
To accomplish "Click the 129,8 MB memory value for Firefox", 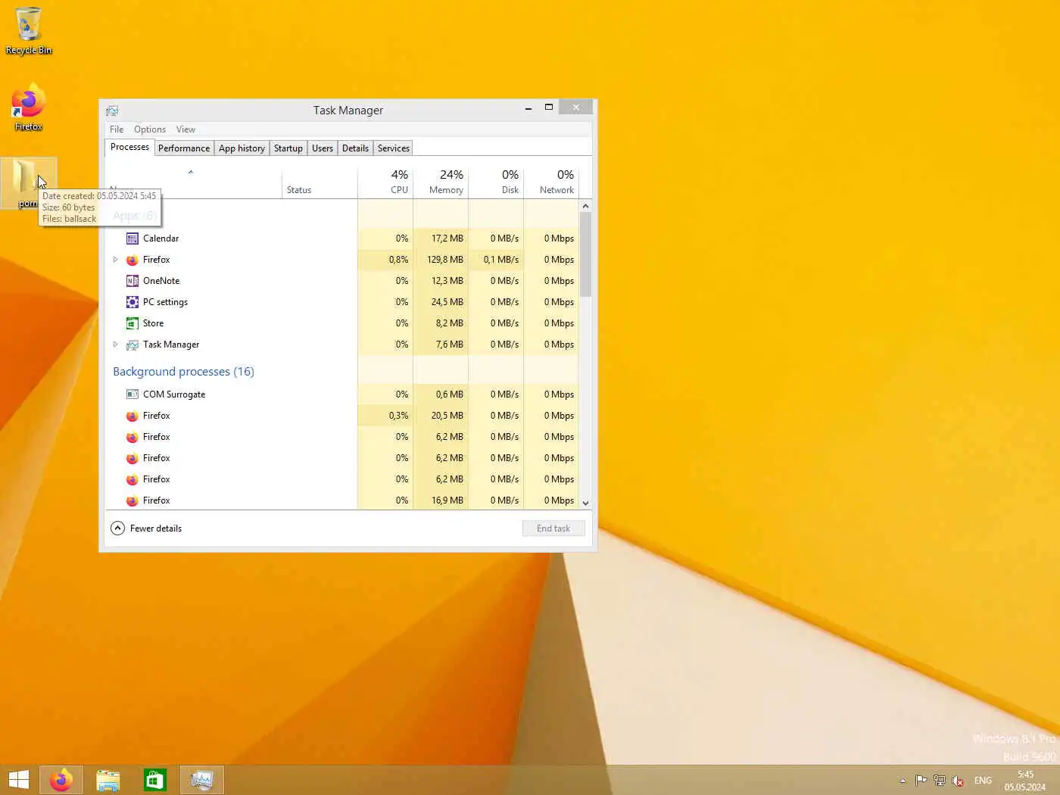I will click(x=445, y=260).
